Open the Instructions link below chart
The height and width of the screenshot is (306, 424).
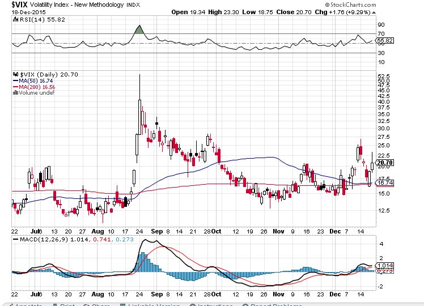coord(211,305)
